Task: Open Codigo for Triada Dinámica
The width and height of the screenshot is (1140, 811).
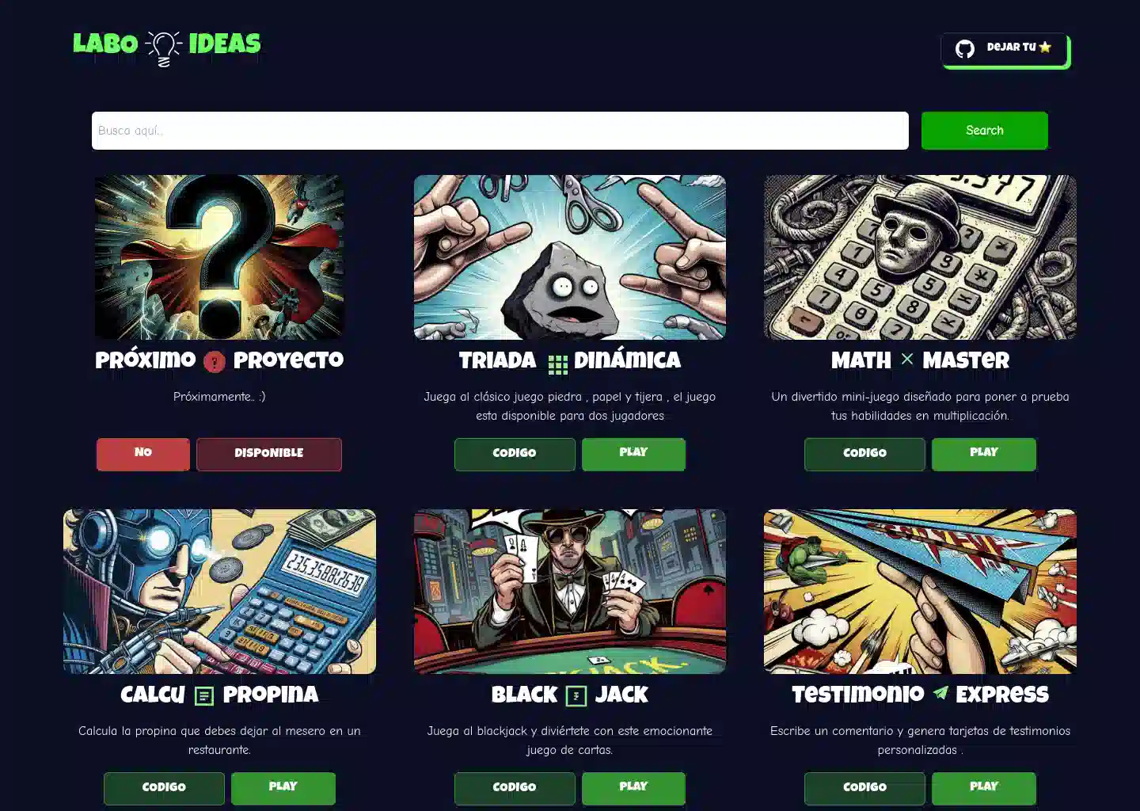Action: 515,454
